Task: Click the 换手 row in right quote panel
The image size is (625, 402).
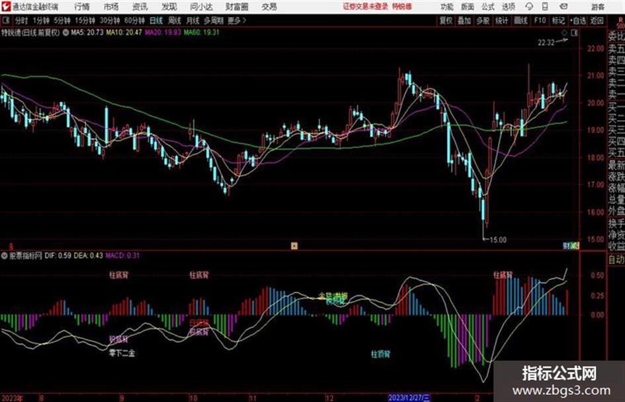Action: pyautogui.click(x=616, y=223)
